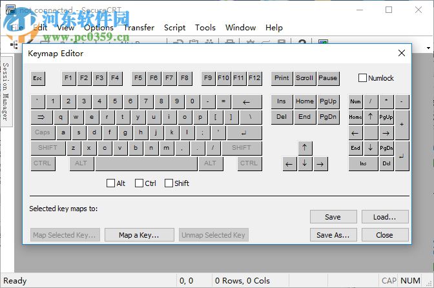Select the right SHIFT key
This screenshot has width=434, height=288.
pos(242,148)
